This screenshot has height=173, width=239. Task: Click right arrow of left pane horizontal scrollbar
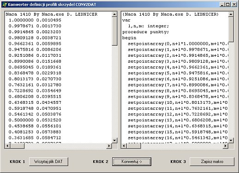point(109,146)
